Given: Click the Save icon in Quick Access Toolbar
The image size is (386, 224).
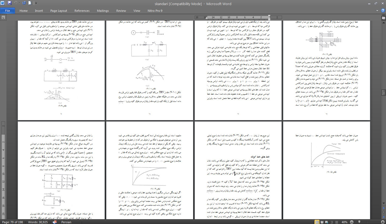Looking at the screenshot, I should click(x=10, y=3).
